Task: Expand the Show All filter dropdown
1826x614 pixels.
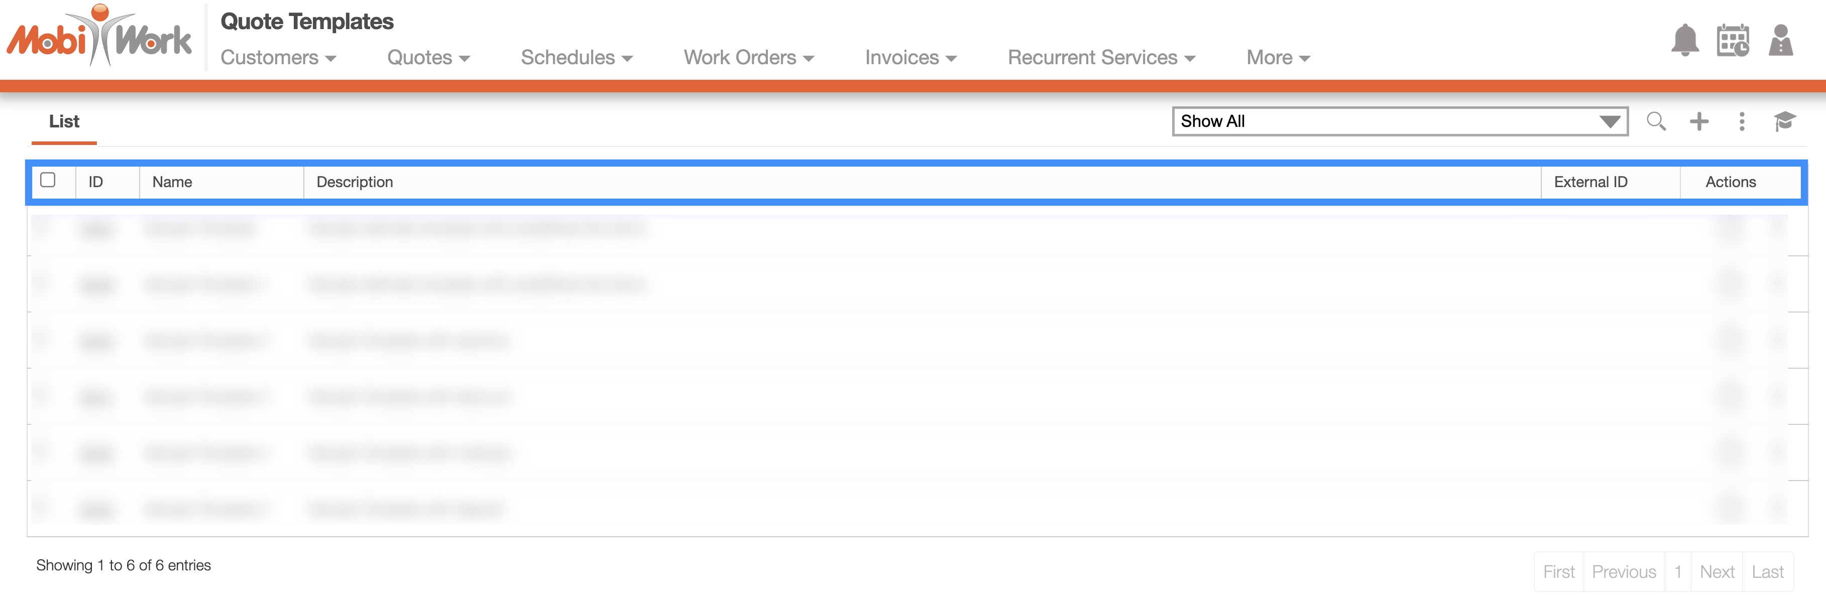Action: [1399, 121]
